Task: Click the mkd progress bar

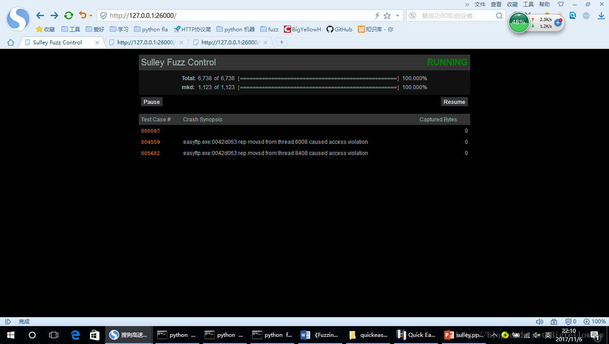Action: click(318, 88)
